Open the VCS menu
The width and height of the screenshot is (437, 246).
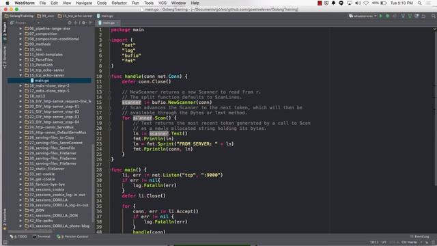[x=163, y=3]
